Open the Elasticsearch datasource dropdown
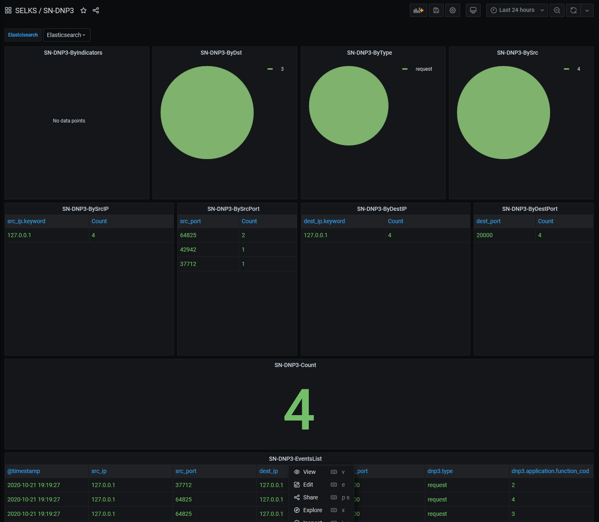 66,35
